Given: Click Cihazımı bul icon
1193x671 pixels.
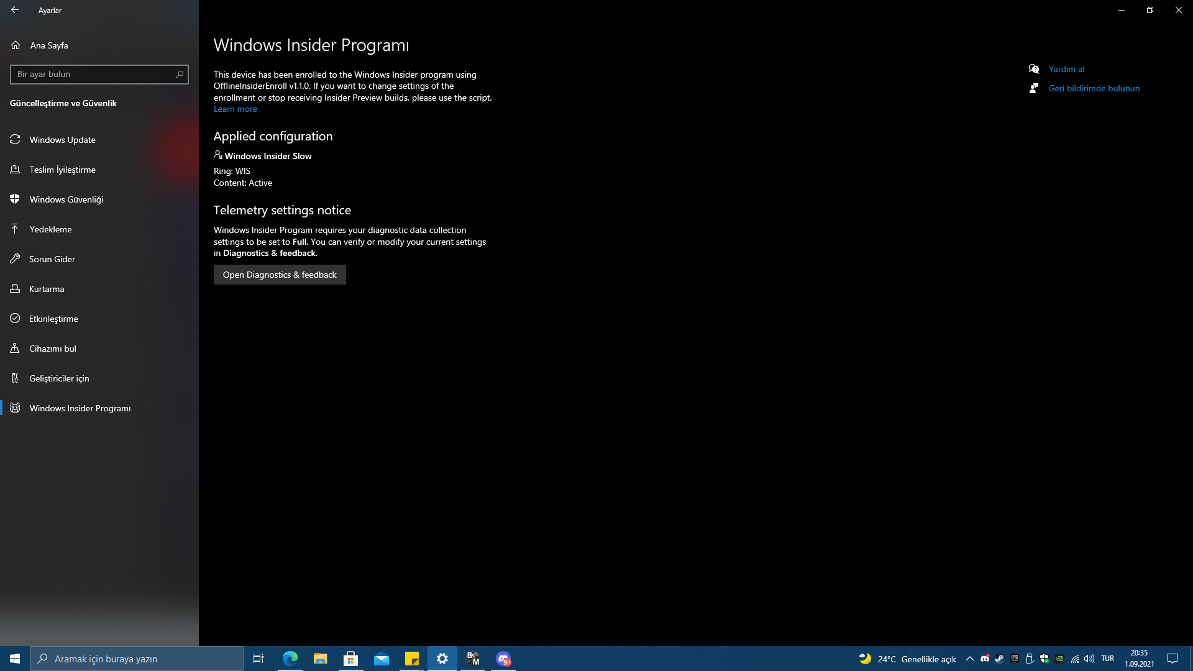Looking at the screenshot, I should (16, 349).
